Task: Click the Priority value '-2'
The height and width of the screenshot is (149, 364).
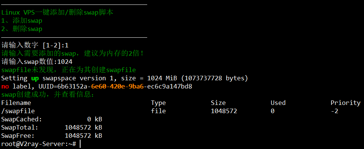Action: click(334, 111)
